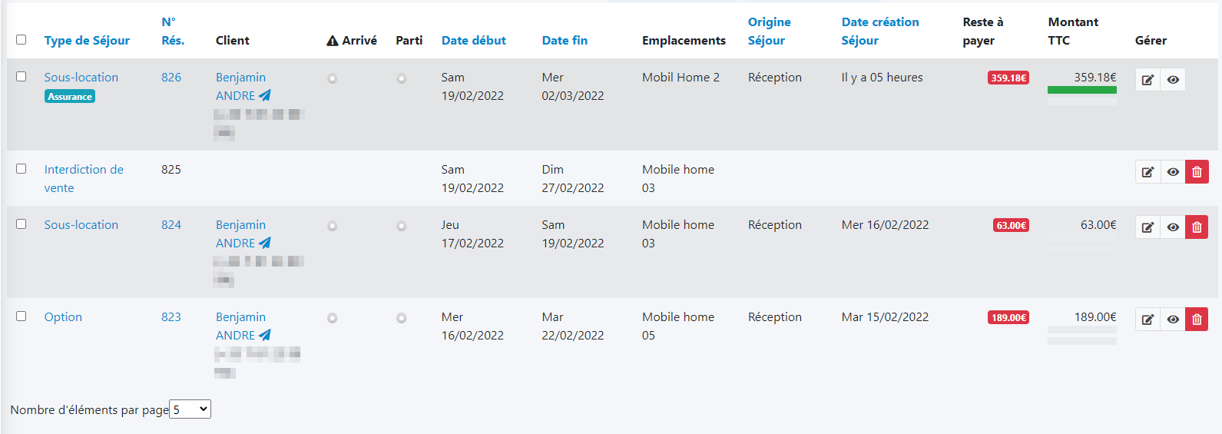Edit the Interdiction de vente row

coord(1147,172)
